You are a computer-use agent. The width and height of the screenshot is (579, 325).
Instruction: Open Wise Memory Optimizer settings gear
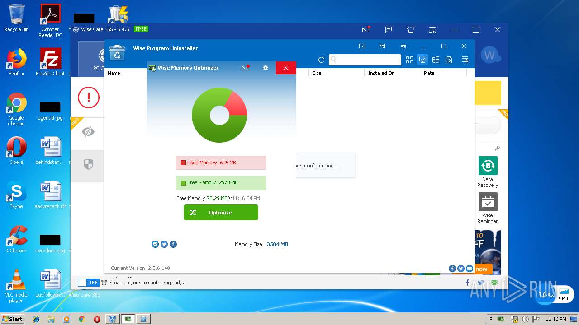point(266,68)
